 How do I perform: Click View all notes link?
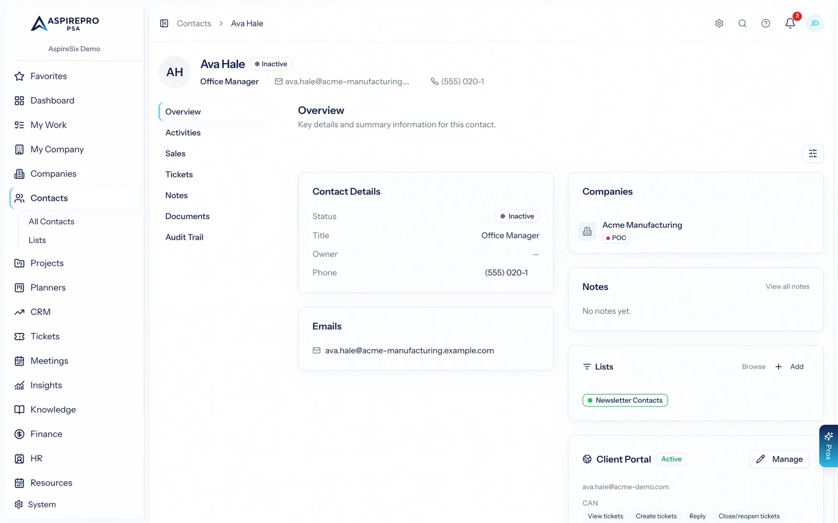tap(787, 287)
